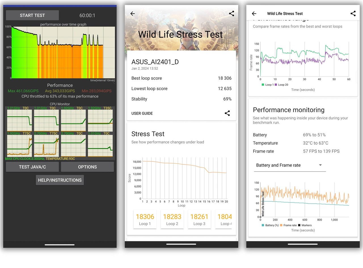Go back on the Wild Life Stress Test header

click(254, 14)
